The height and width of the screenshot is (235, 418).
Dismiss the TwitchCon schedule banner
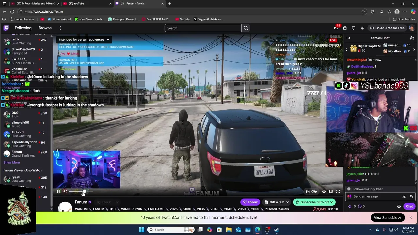click(411, 218)
